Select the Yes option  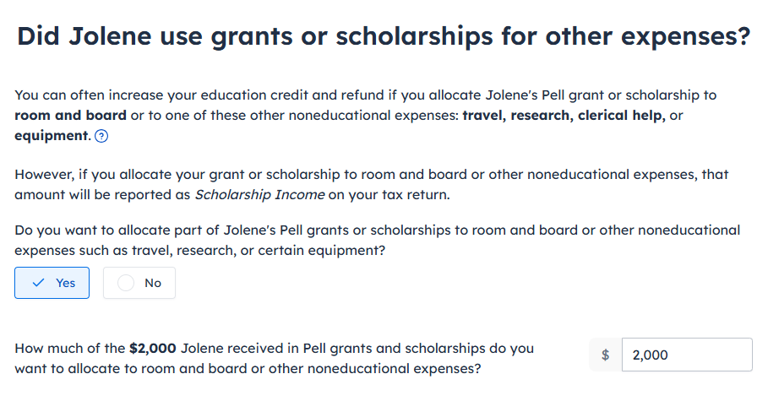coord(52,283)
